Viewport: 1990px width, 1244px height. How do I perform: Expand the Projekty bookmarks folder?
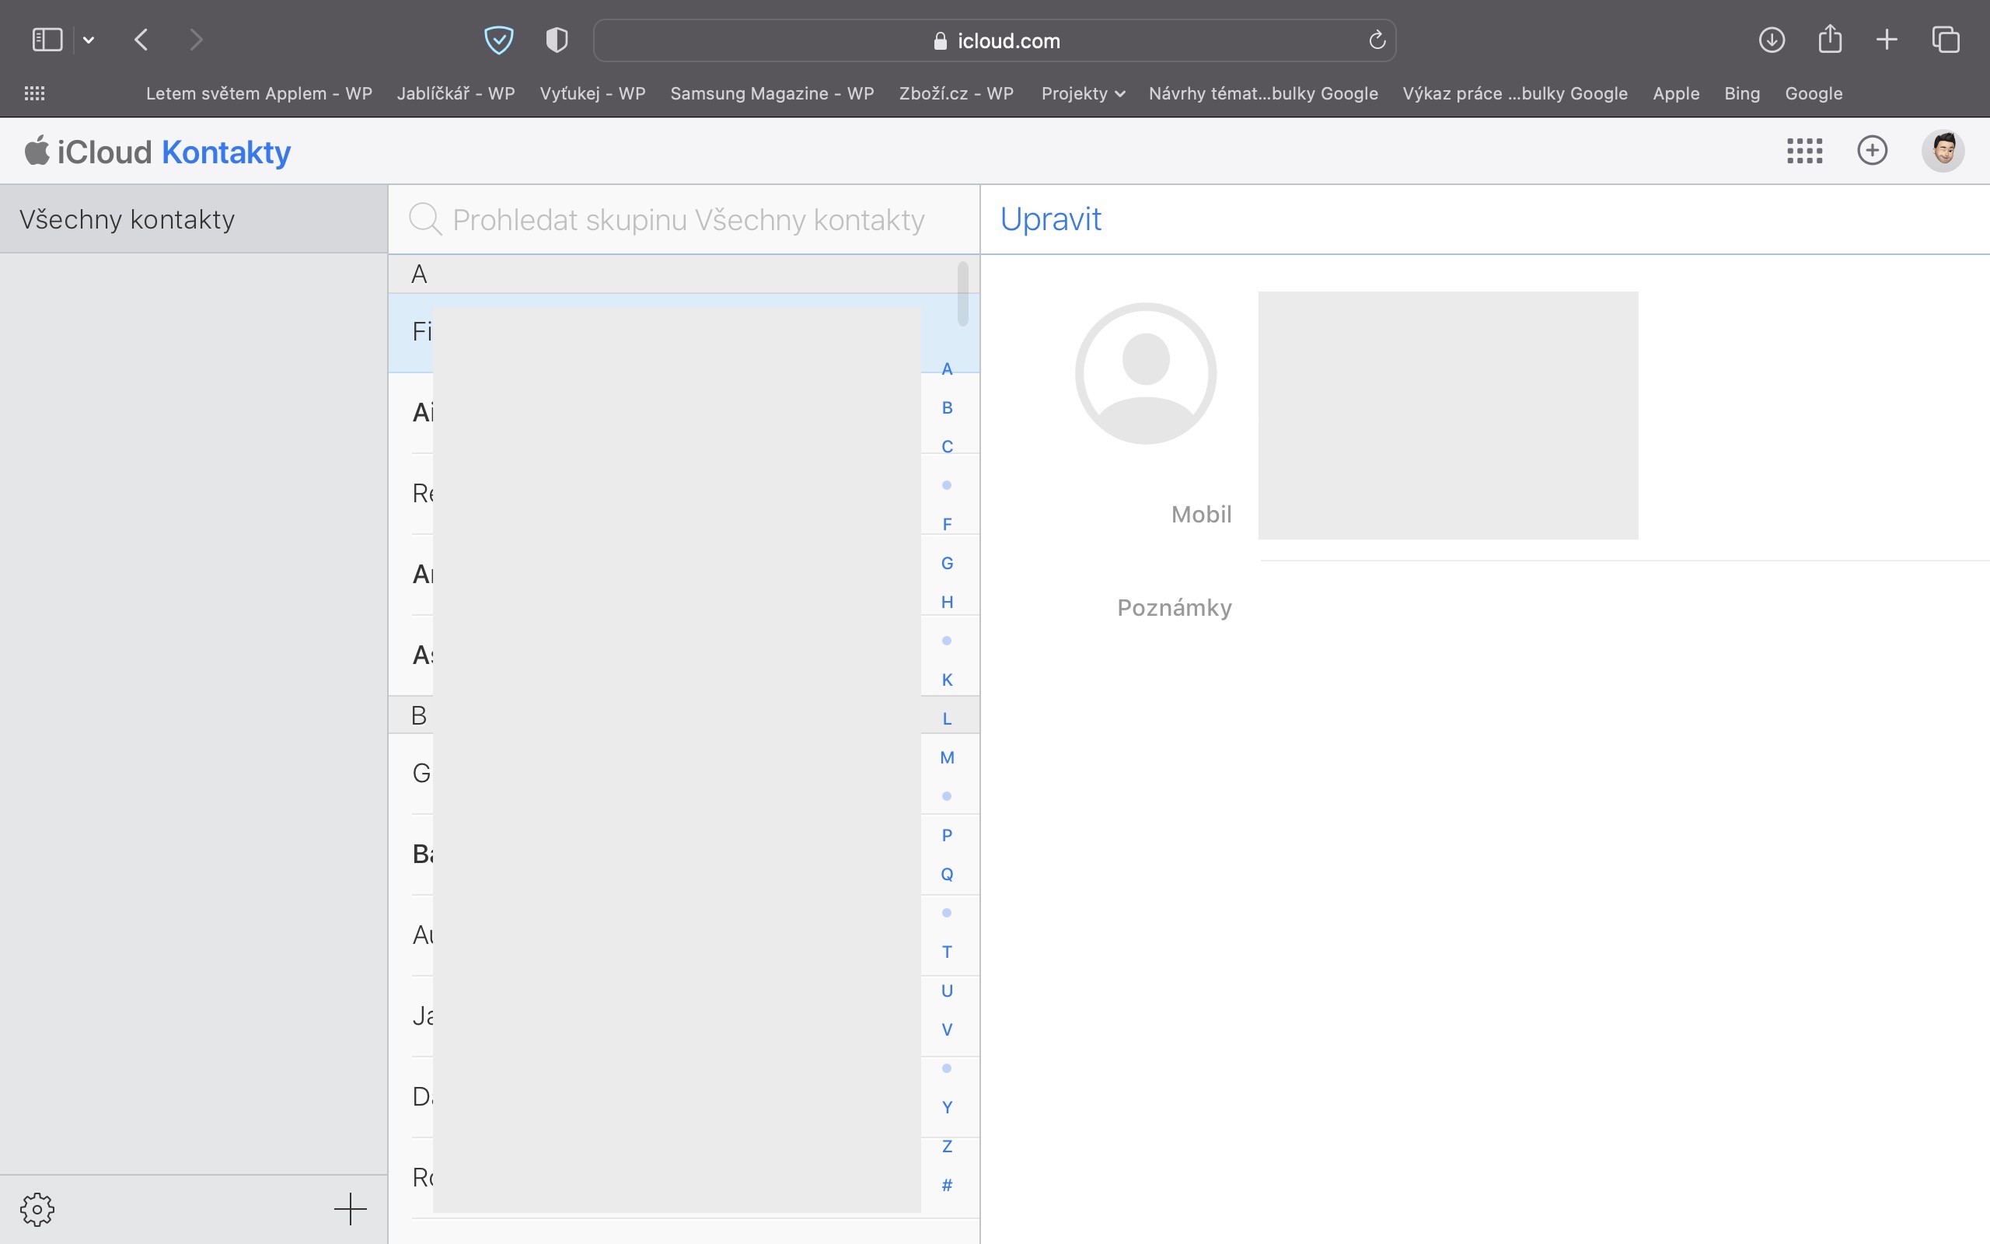pos(1082,94)
